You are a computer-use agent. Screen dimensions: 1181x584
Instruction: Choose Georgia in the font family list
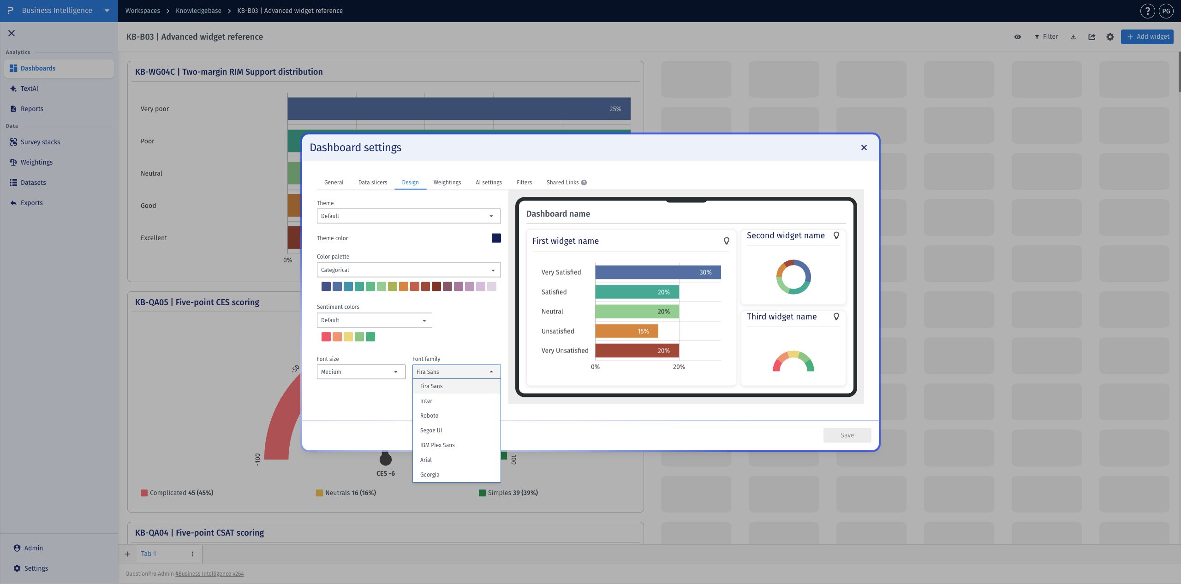tap(456, 475)
